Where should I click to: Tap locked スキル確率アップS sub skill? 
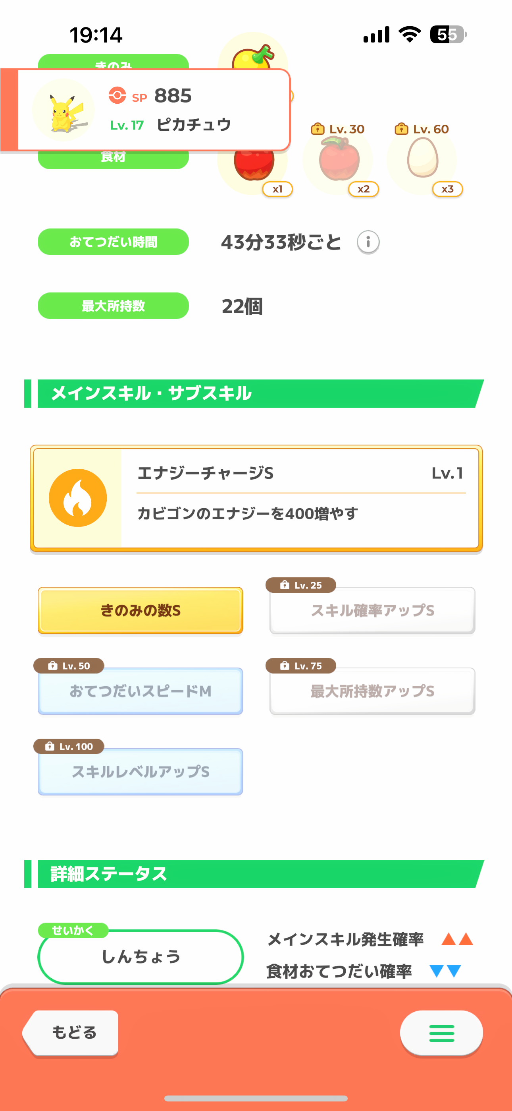tap(372, 610)
